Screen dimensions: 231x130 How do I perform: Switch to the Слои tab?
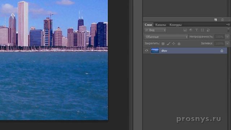148,25
